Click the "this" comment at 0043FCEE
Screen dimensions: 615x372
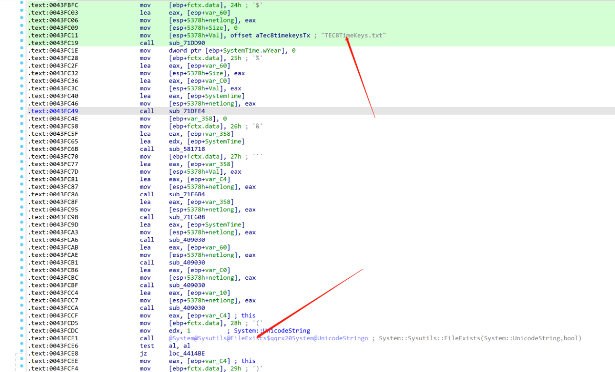pos(249,361)
